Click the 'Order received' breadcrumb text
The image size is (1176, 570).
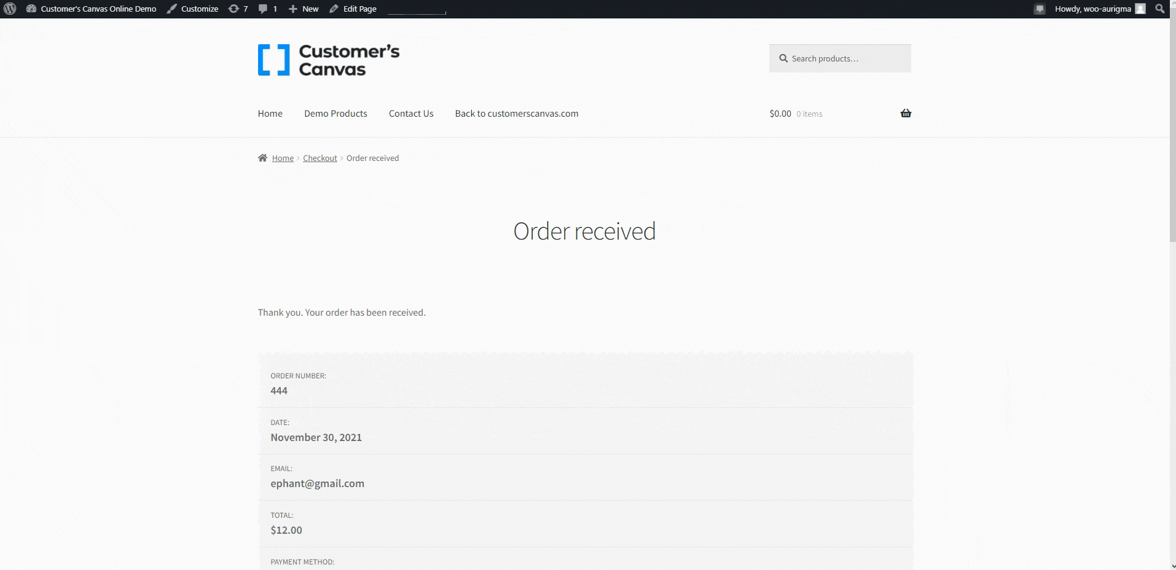pyautogui.click(x=373, y=158)
